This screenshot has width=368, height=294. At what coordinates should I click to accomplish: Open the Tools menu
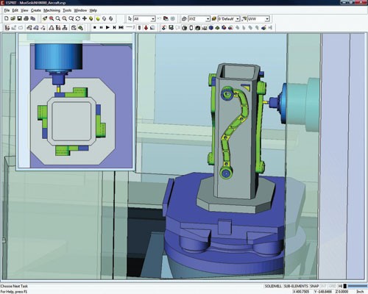click(67, 10)
